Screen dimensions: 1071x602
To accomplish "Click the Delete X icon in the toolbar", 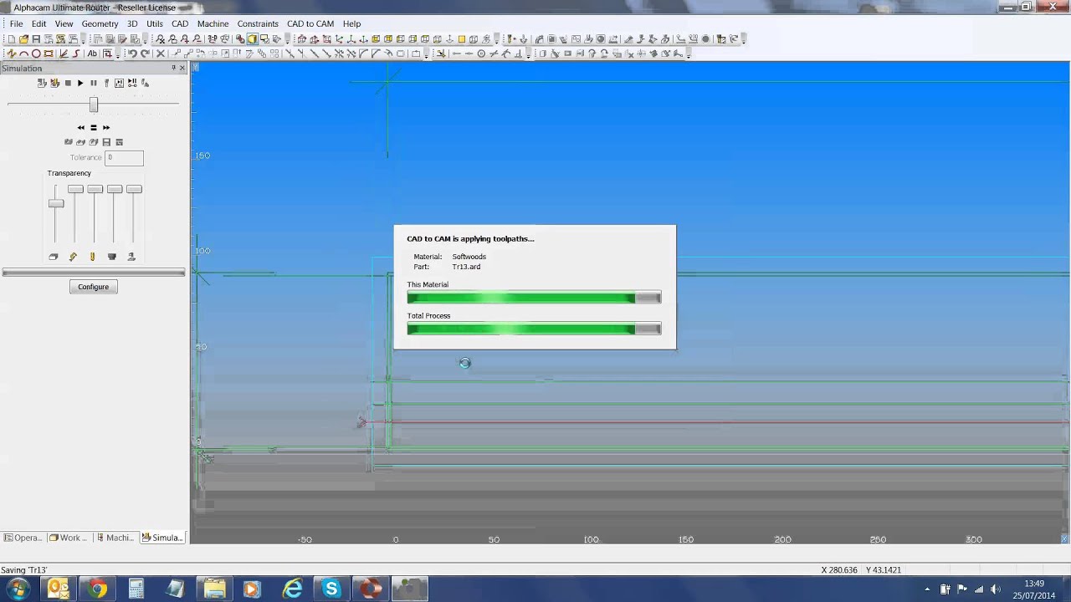I will [x=161, y=54].
